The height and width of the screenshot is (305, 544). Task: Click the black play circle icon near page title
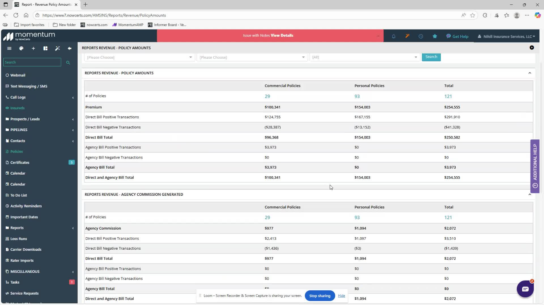532,48
